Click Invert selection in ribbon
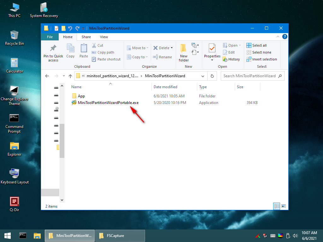This screenshot has height=242, width=323. pyautogui.click(x=261, y=59)
